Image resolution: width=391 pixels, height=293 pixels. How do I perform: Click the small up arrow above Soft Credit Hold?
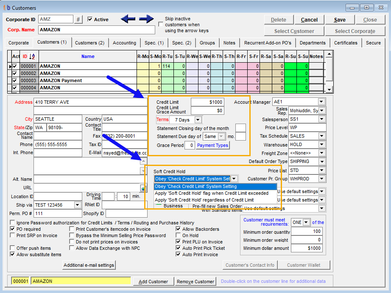tap(143, 161)
